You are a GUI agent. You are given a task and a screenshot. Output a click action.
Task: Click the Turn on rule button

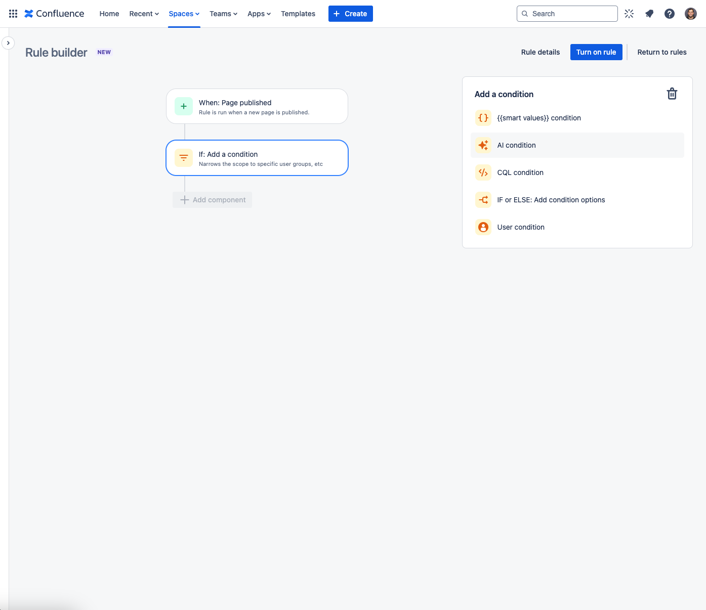tap(596, 52)
